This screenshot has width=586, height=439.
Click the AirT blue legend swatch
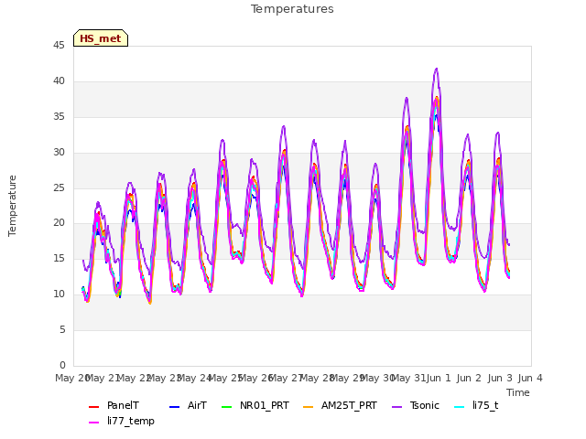175,407
